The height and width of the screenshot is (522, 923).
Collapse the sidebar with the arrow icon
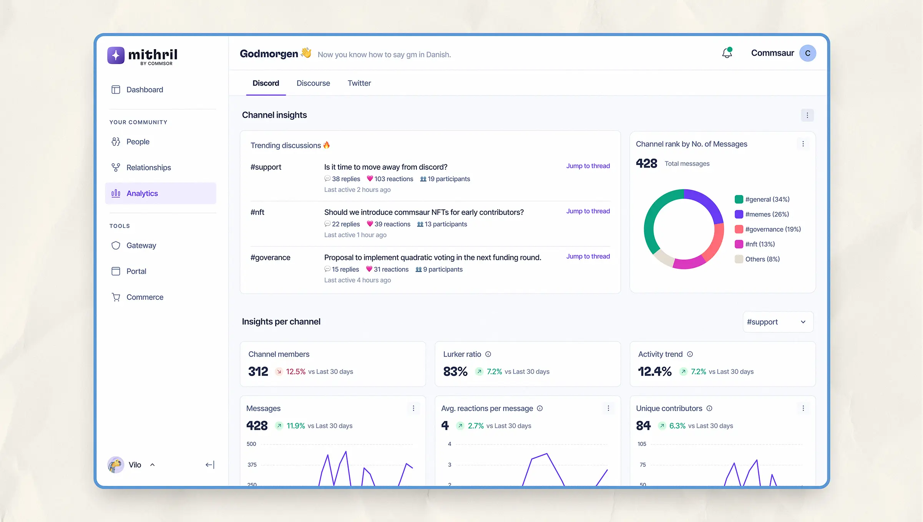[210, 465]
